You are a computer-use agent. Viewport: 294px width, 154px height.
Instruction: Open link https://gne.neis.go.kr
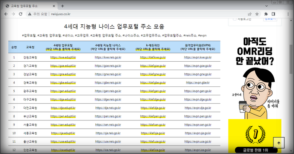point(108,74)
